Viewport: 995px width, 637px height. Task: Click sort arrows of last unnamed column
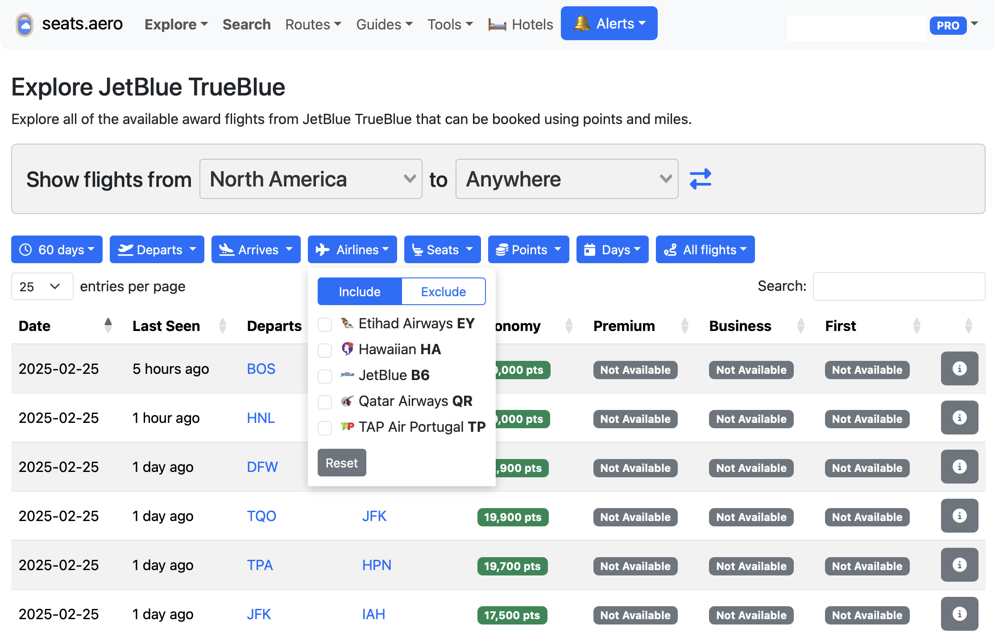[x=969, y=326]
